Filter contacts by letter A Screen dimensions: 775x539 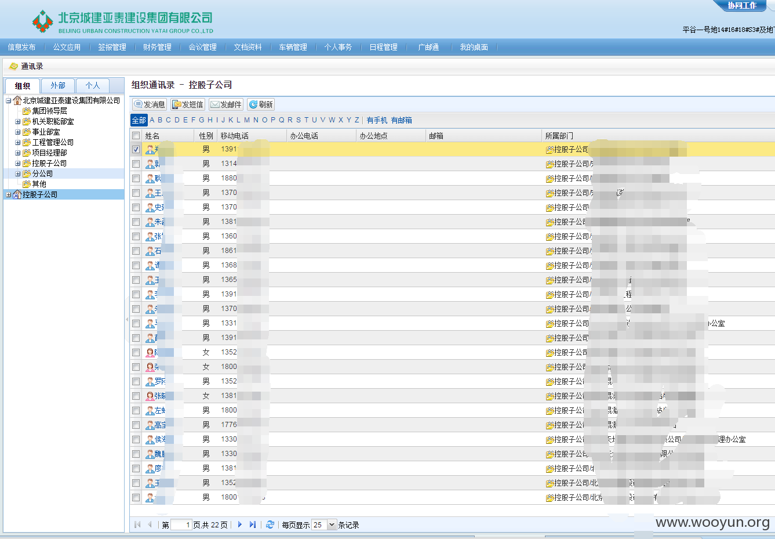point(152,120)
